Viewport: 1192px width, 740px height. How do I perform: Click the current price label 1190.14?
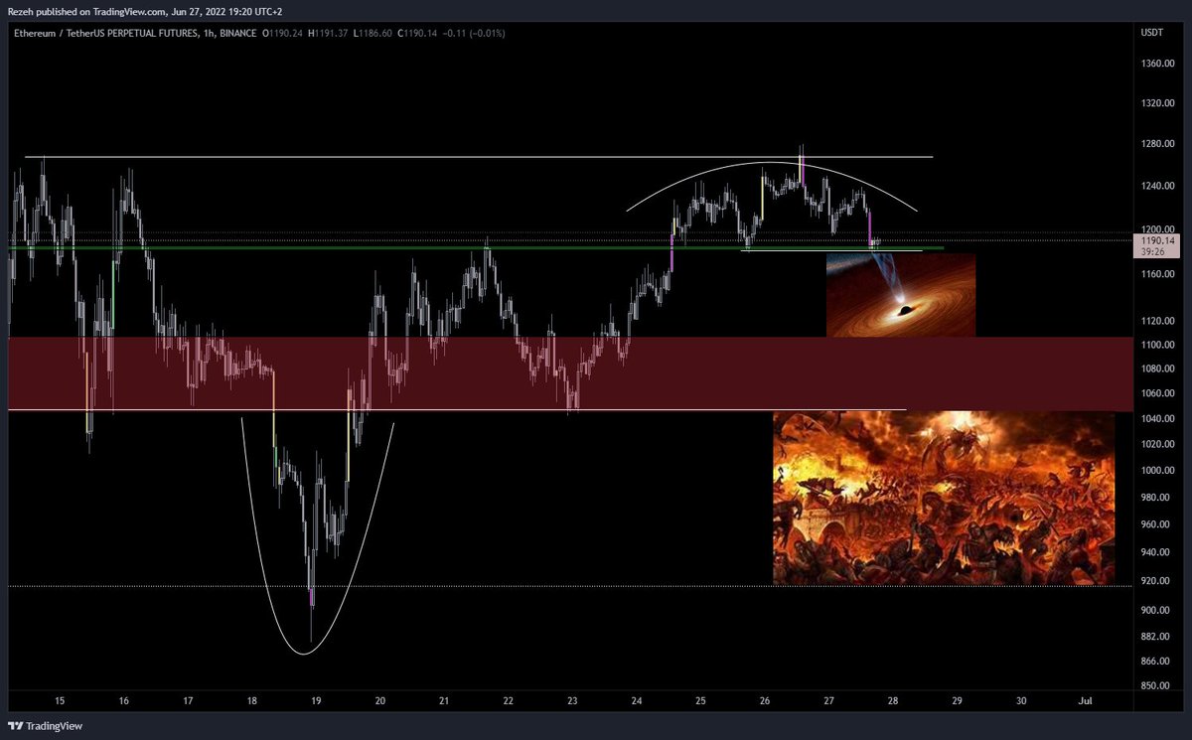pyautogui.click(x=1158, y=240)
